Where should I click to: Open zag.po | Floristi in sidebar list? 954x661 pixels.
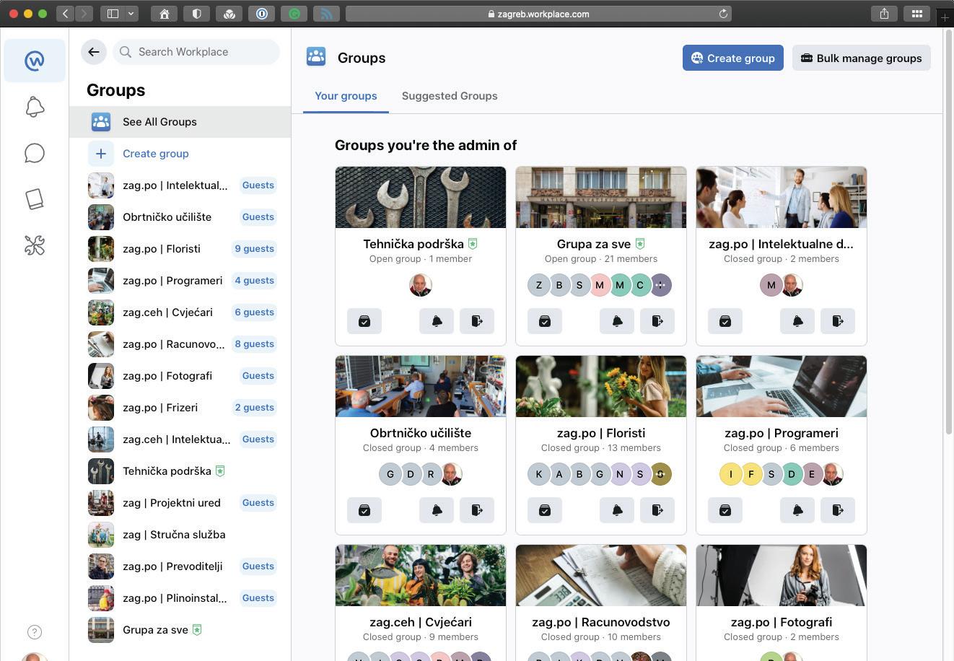click(180, 249)
